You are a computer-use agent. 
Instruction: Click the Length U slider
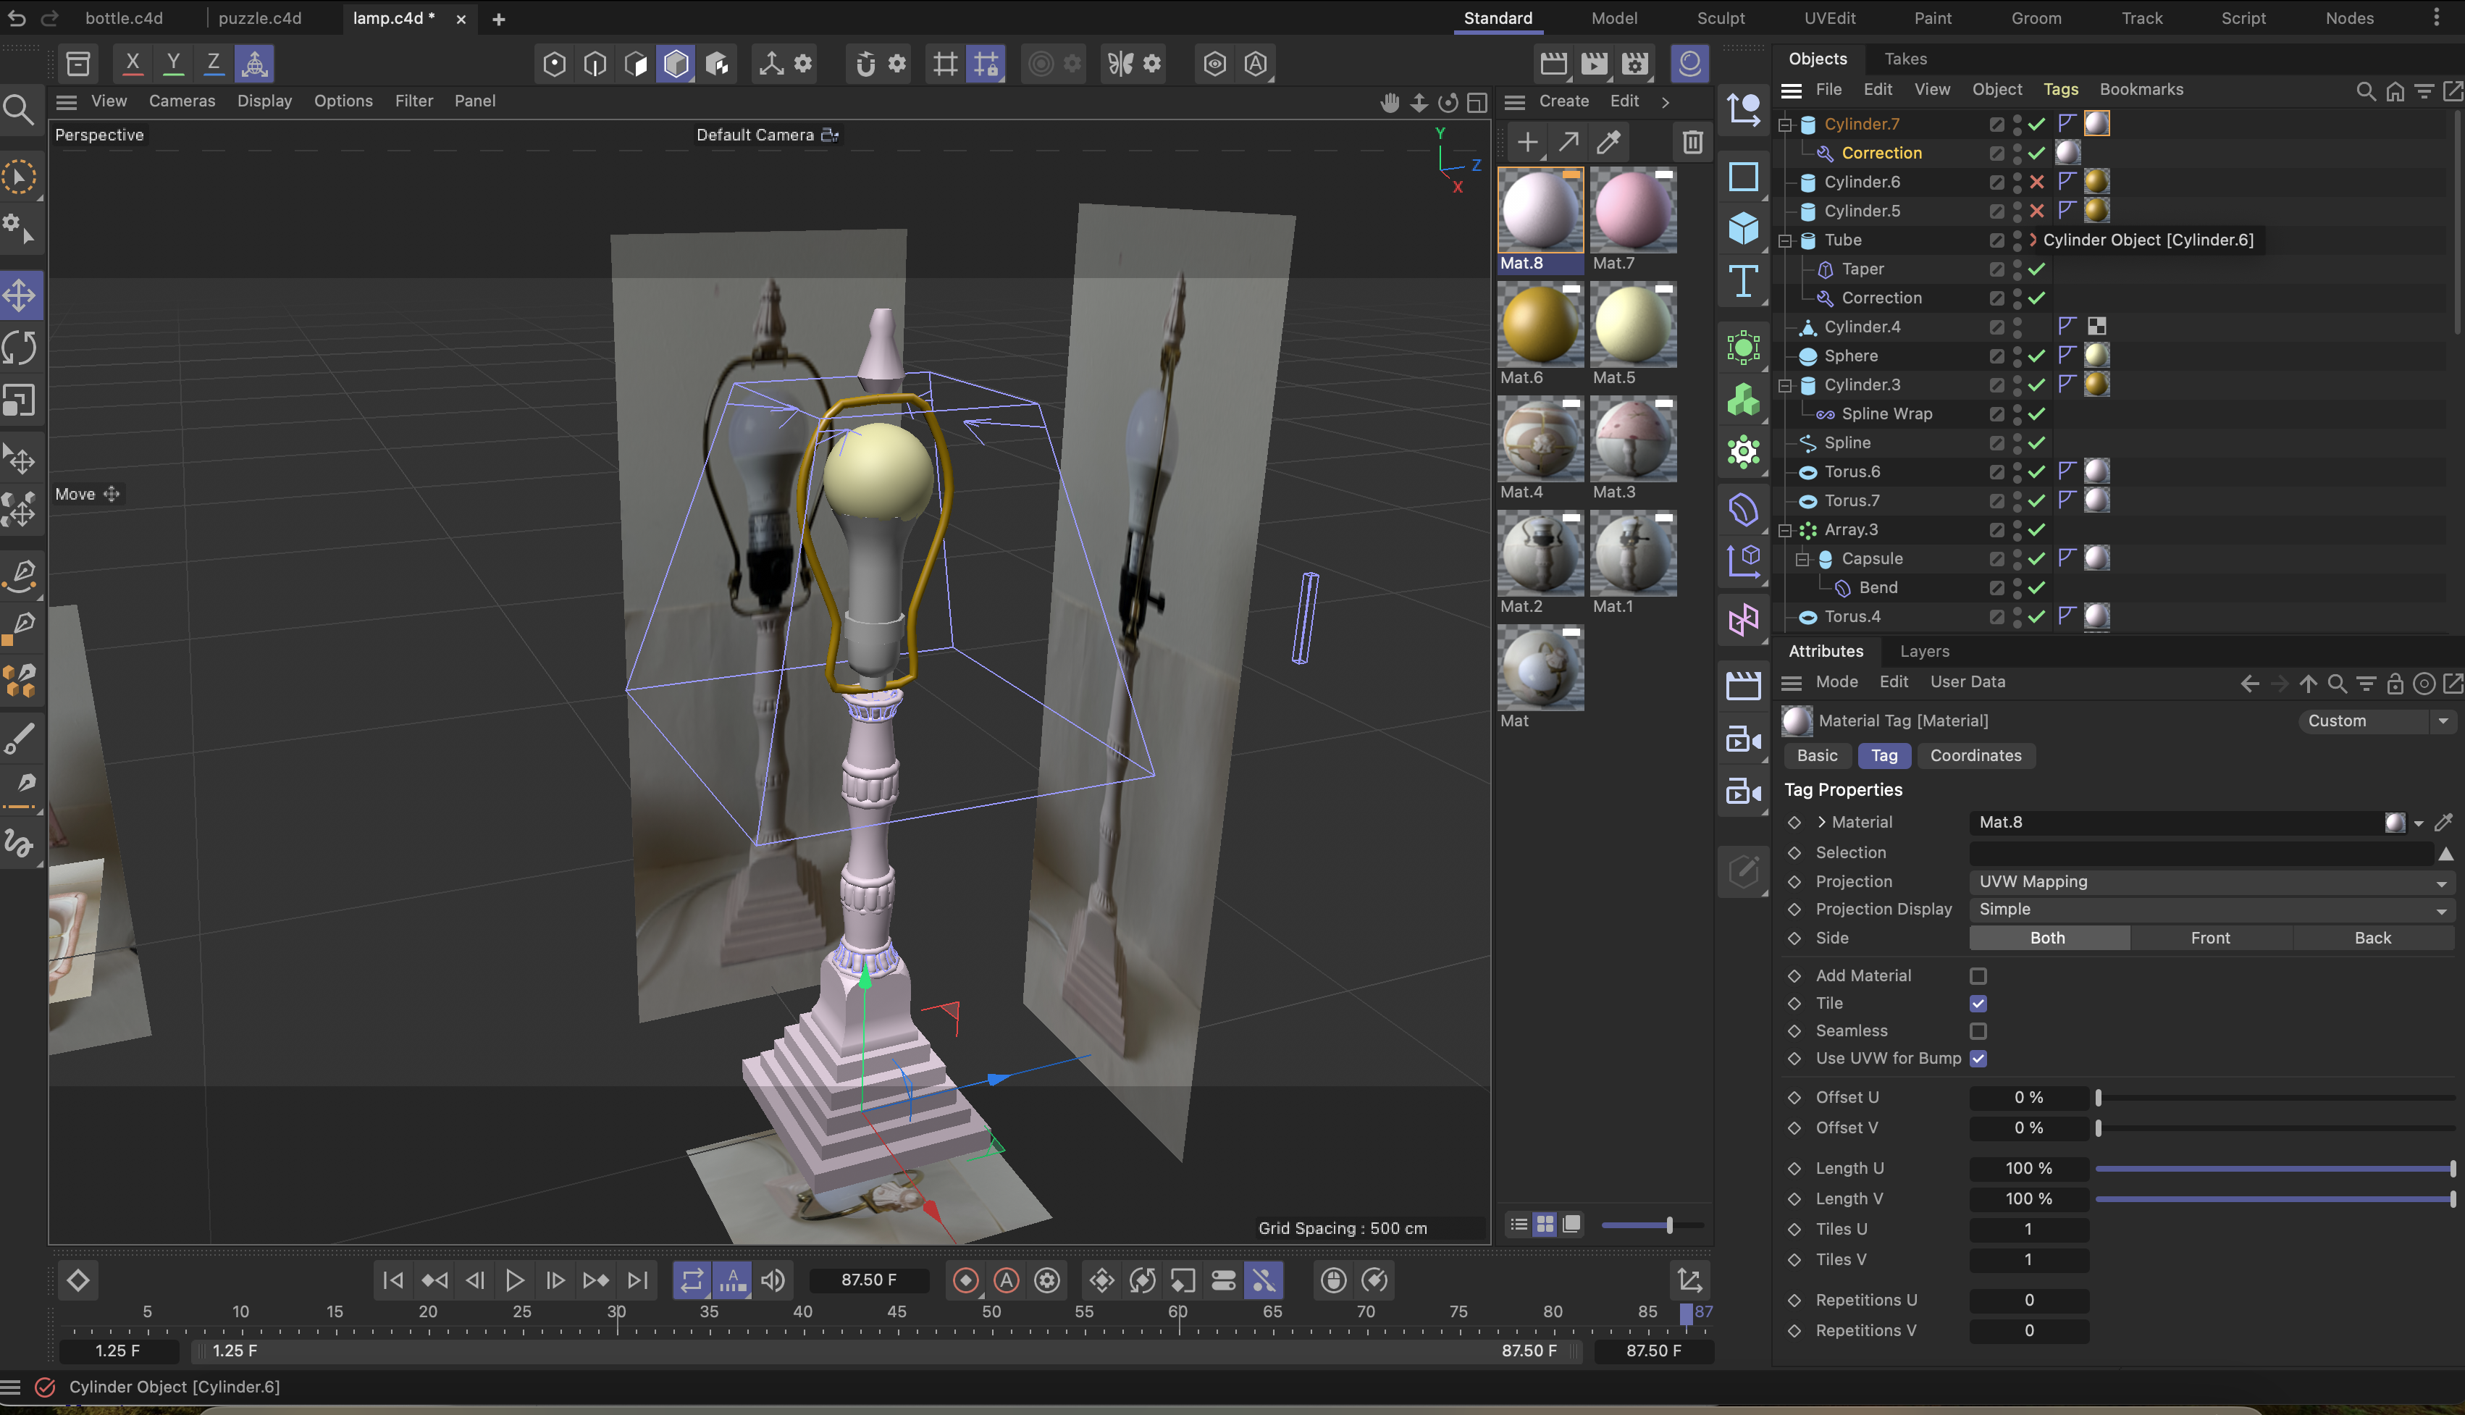[x=2274, y=1169]
